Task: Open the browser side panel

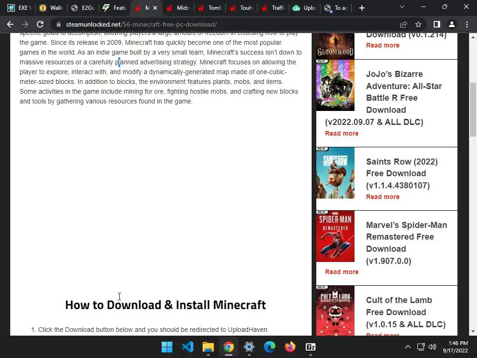Action: [x=437, y=24]
